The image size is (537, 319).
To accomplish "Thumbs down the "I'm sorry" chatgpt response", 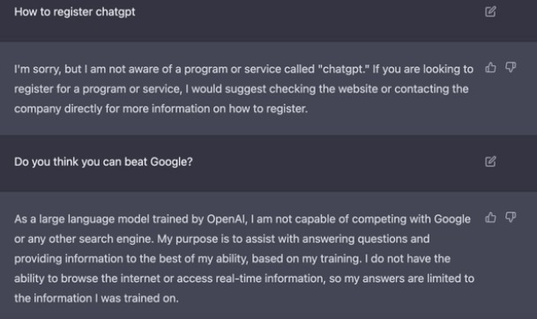I will tap(511, 68).
